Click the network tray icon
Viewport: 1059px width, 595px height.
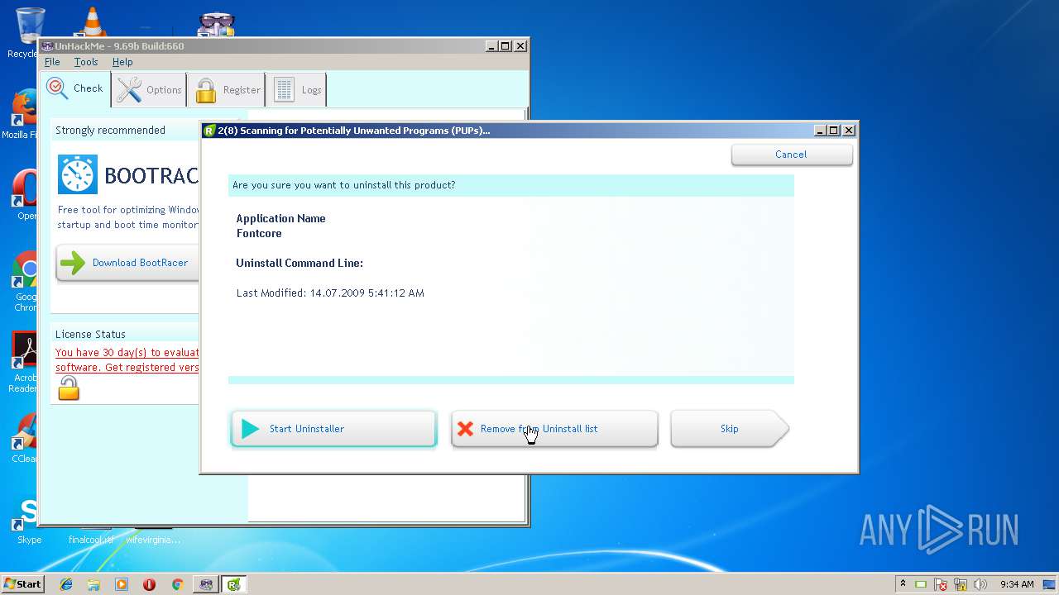pos(961,584)
